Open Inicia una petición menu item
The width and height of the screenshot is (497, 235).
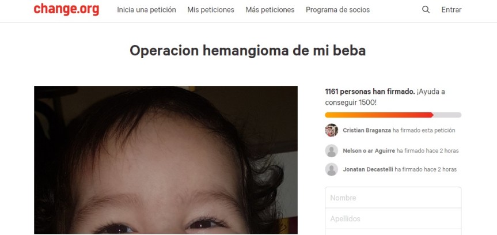point(146,10)
